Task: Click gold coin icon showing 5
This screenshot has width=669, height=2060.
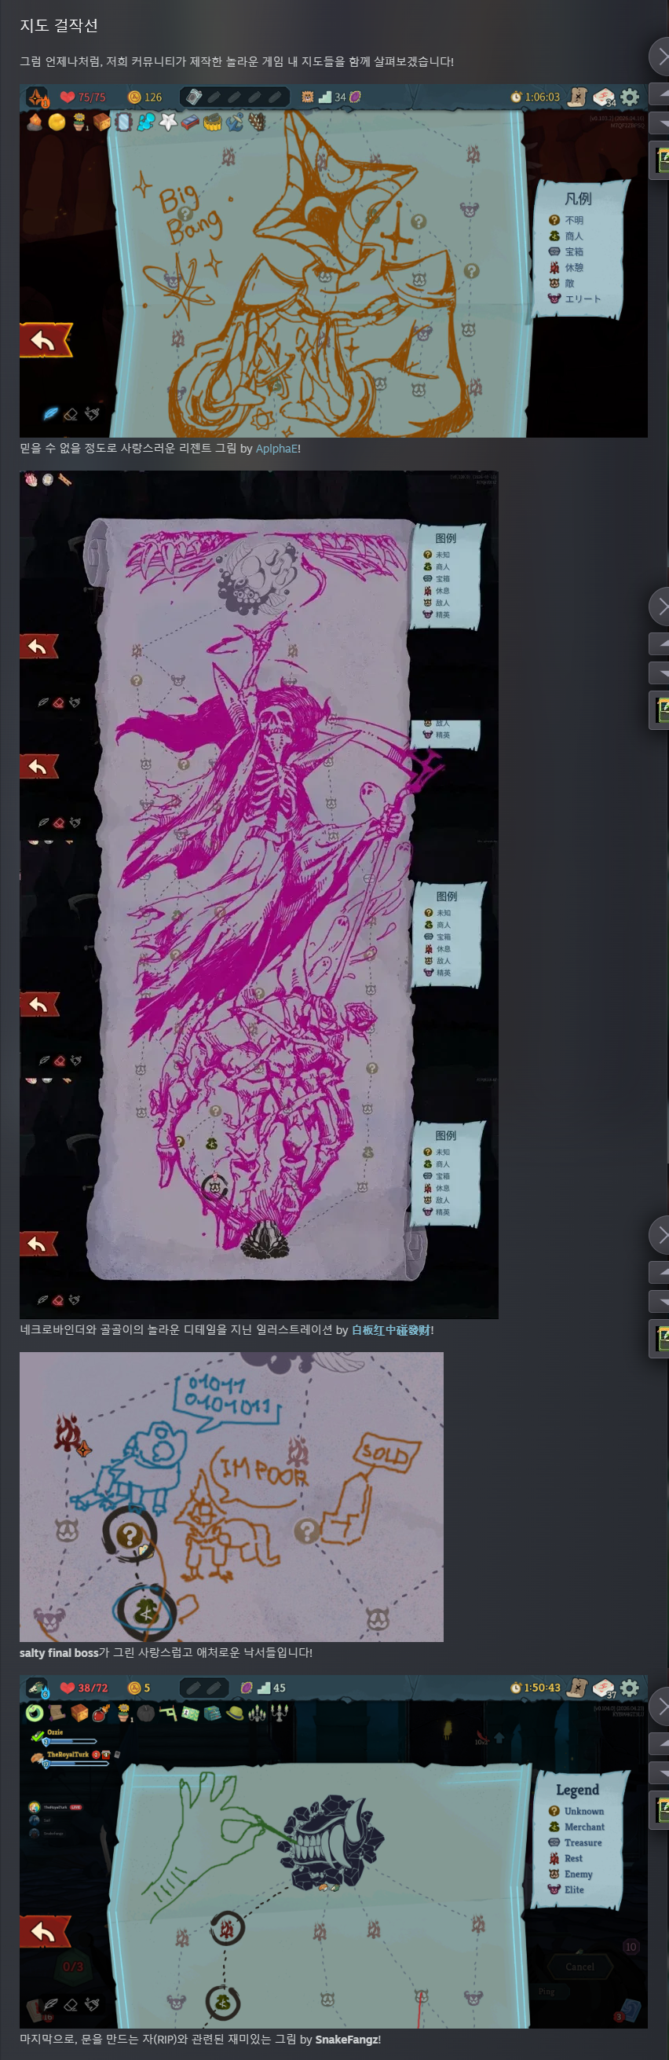Action: (134, 1688)
